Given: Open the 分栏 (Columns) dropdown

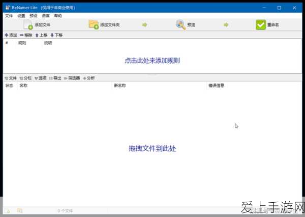Looking at the screenshot, I should coord(26,78).
